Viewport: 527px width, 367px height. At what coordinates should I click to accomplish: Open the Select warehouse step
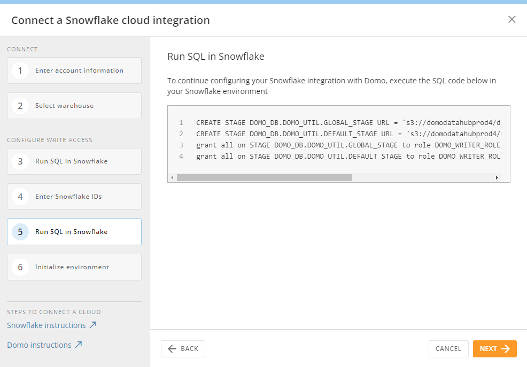click(74, 106)
